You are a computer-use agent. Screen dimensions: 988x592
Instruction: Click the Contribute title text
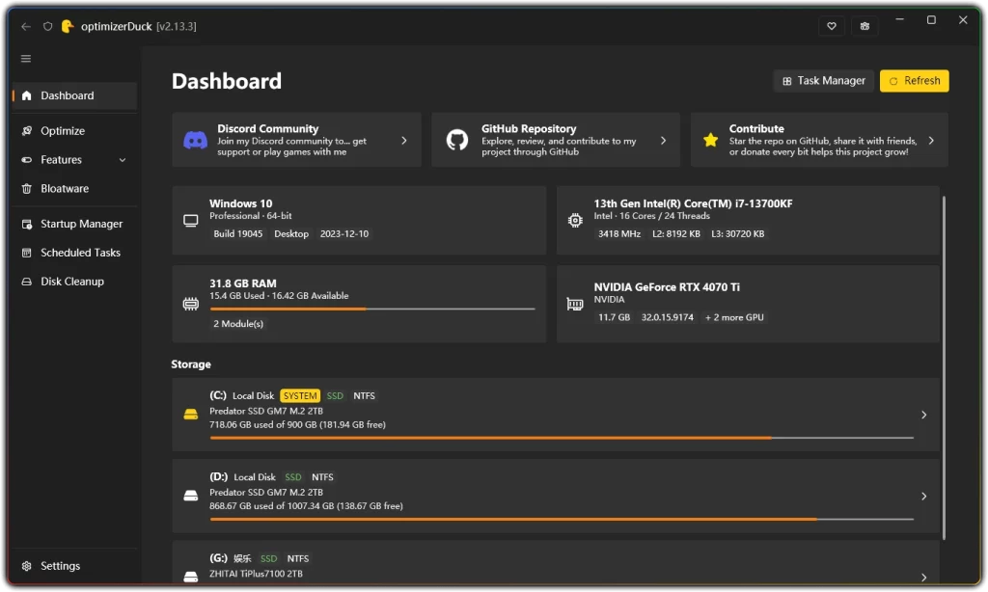pyautogui.click(x=756, y=128)
